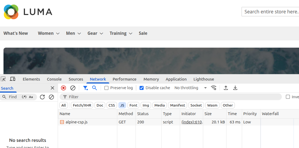Click the Luma logo
The height and width of the screenshot is (148, 299).
pos(28,12)
